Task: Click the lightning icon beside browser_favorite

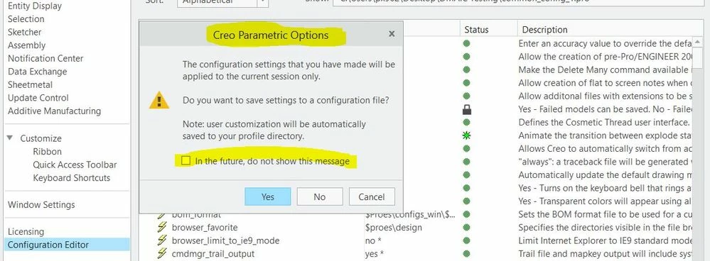Action: 161,228
